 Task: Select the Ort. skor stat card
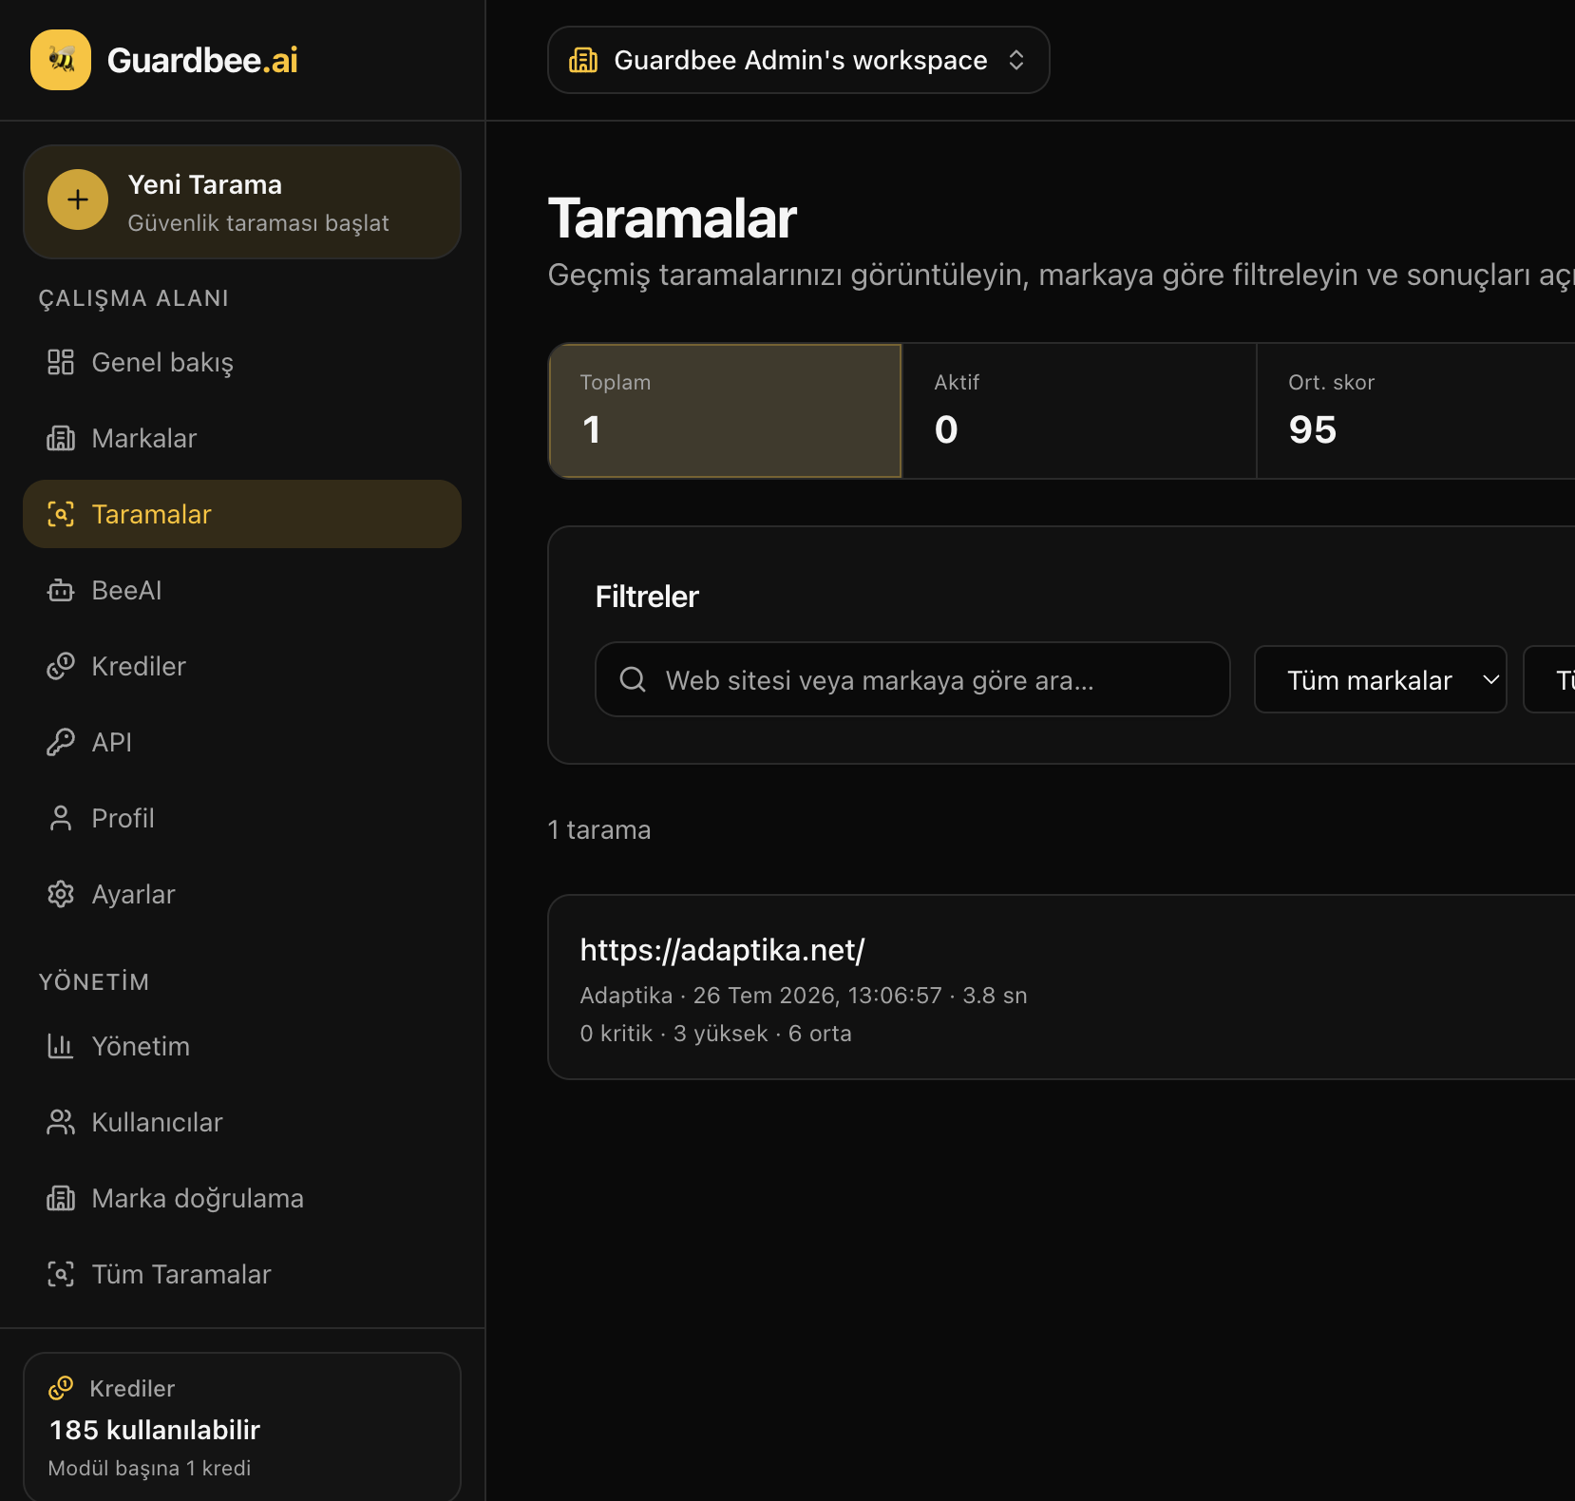point(1415,410)
